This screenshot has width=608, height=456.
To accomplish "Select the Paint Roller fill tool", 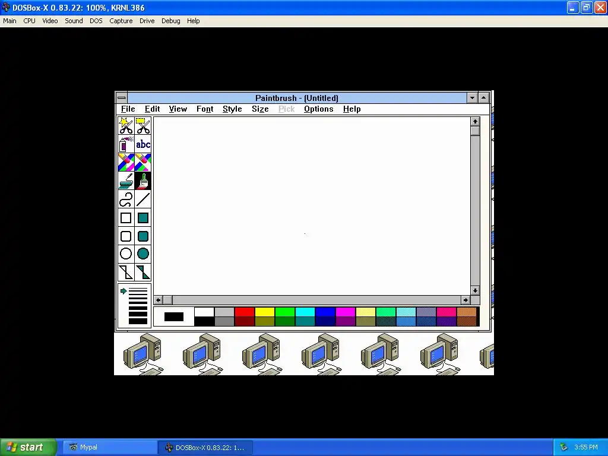I will point(126,180).
